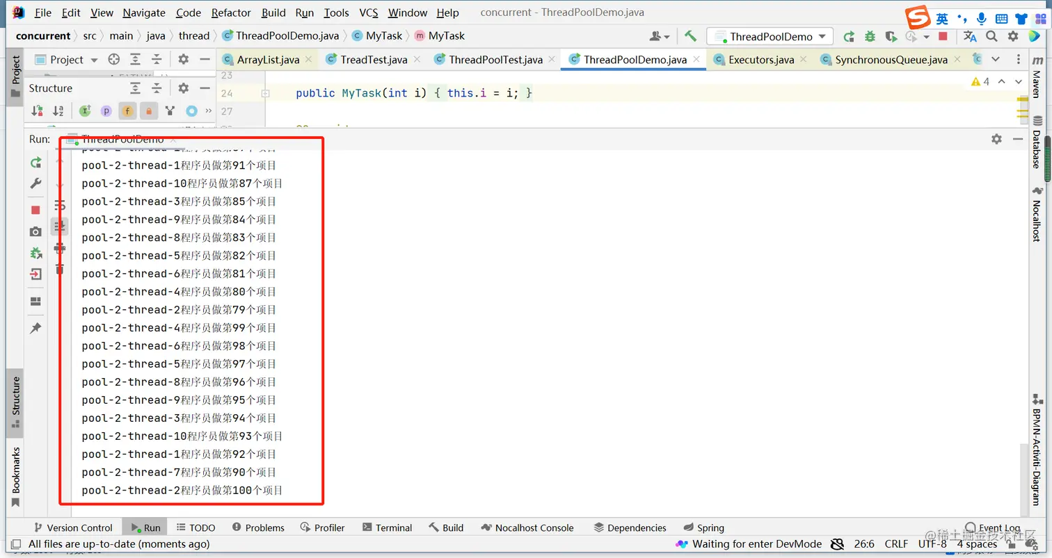Hide the Project panel
The image size is (1052, 558).
(x=204, y=60)
